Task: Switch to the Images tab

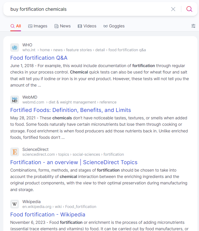Action: (38, 26)
